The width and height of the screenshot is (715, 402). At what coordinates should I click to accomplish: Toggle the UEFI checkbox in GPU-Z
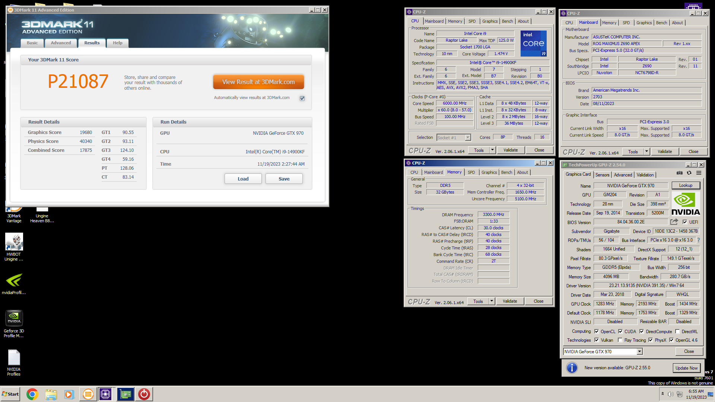click(685, 222)
